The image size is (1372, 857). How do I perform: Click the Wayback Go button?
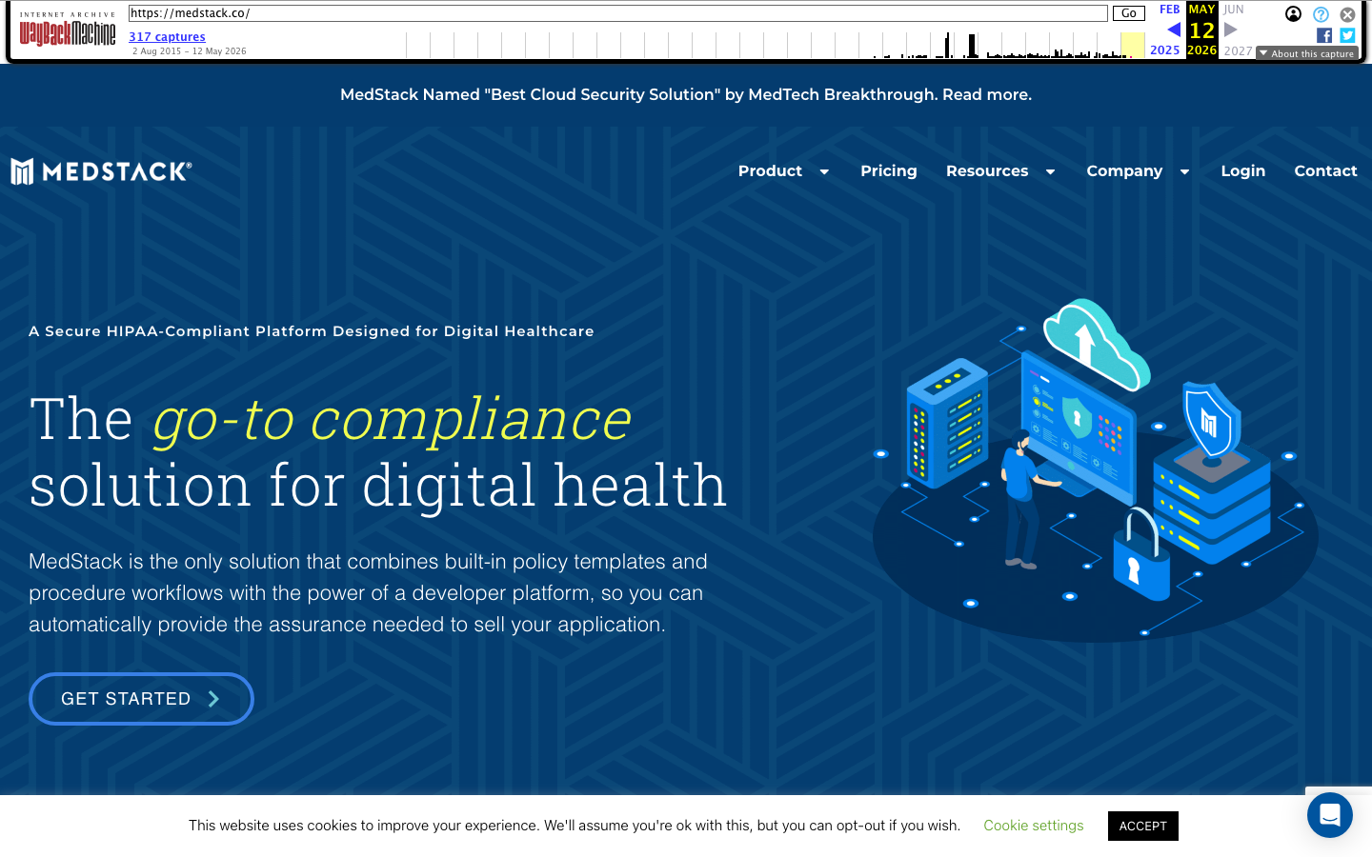(x=1129, y=13)
